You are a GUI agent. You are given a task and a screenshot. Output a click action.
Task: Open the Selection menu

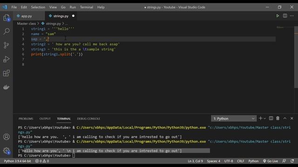[38, 7]
